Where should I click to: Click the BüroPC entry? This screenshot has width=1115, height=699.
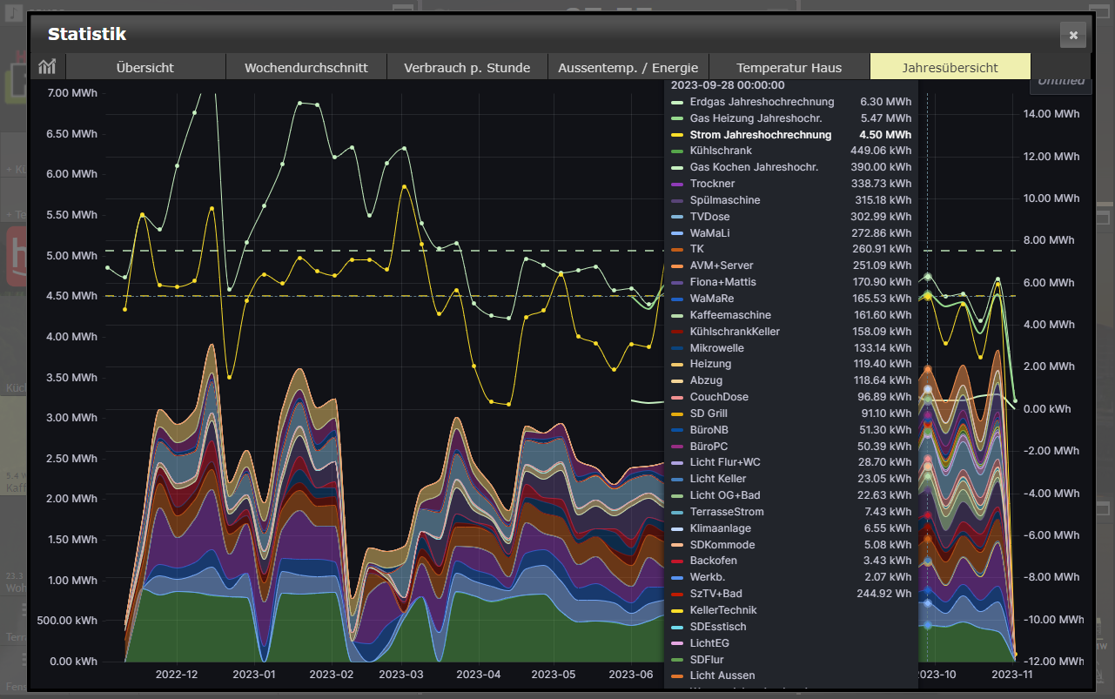[x=791, y=447]
